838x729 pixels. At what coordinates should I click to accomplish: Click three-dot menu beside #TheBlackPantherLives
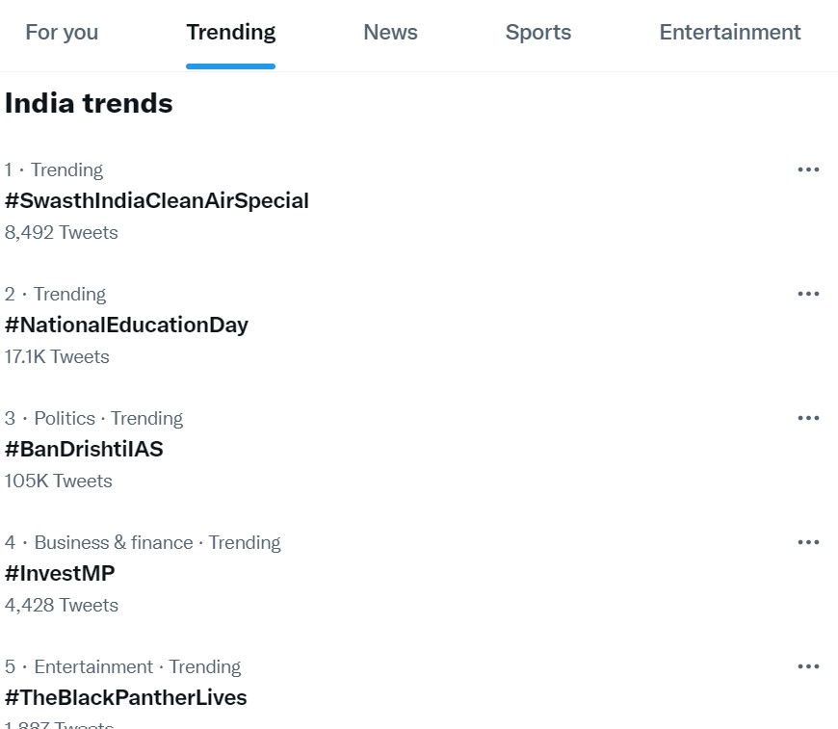(x=808, y=667)
